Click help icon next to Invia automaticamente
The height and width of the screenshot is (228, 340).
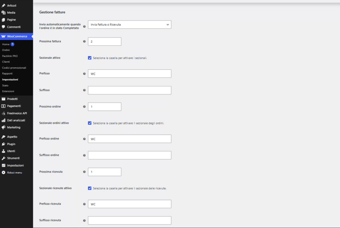point(84,27)
